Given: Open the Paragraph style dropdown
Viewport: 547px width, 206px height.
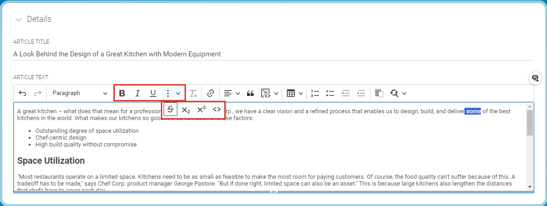Looking at the screenshot, I should click(x=79, y=93).
